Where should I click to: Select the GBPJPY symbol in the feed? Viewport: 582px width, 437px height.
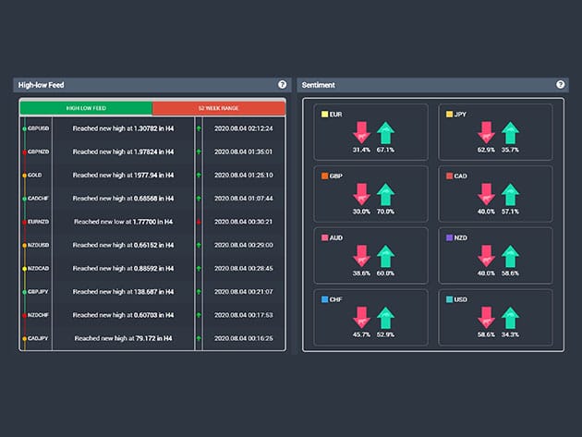pos(38,292)
